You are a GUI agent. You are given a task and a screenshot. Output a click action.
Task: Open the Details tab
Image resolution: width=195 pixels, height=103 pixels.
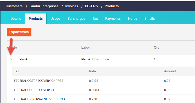tap(16, 19)
